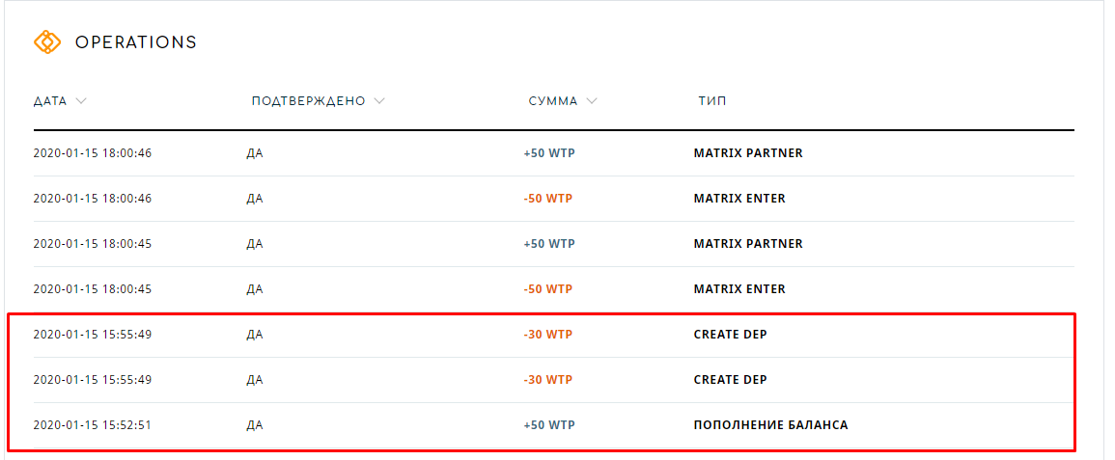Sort by the ДАТА column arrow
The height and width of the screenshot is (460, 1115).
tap(81, 101)
